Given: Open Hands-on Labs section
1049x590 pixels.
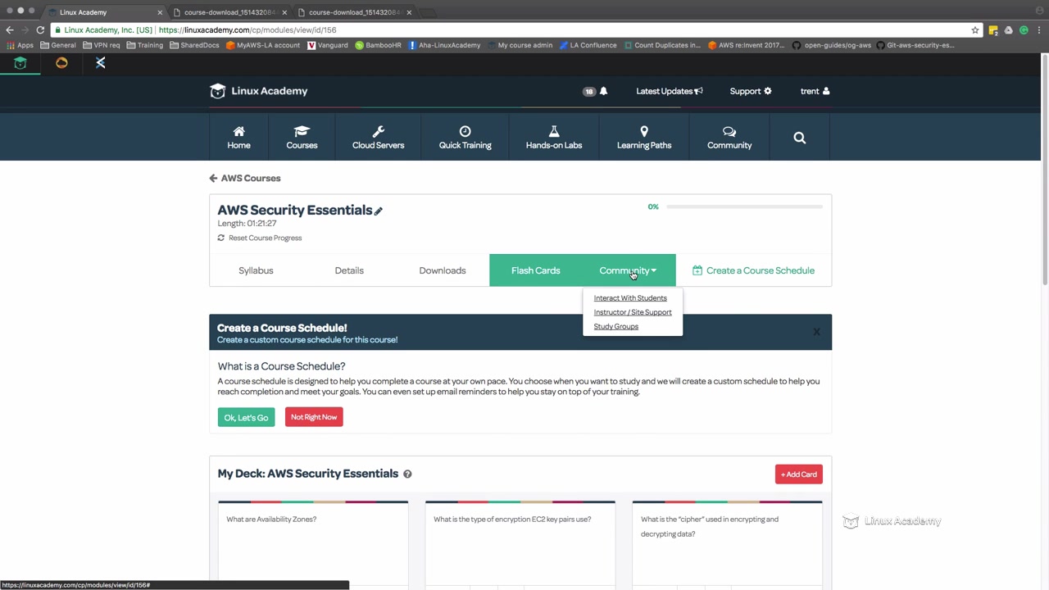Looking at the screenshot, I should (x=554, y=137).
